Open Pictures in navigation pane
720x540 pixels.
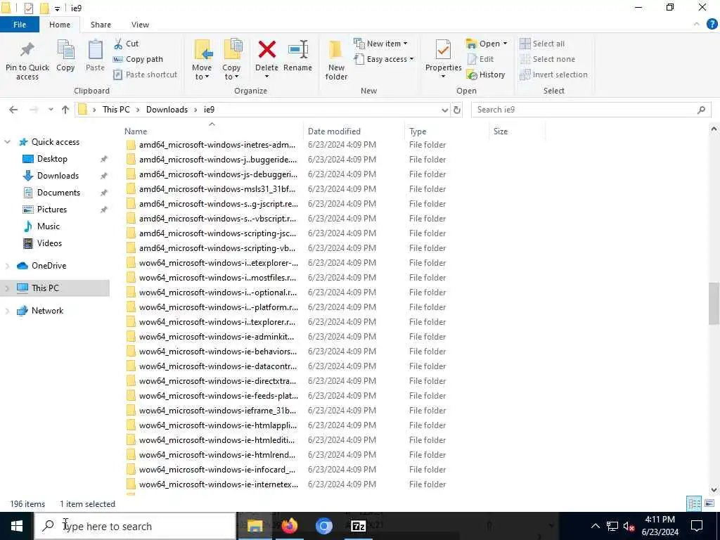coord(51,210)
